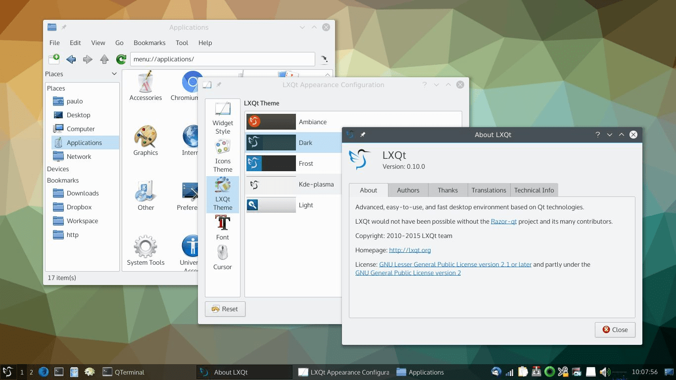Screen dimensions: 676x380
Task: Switch to the Authors tab
Action: click(408, 190)
